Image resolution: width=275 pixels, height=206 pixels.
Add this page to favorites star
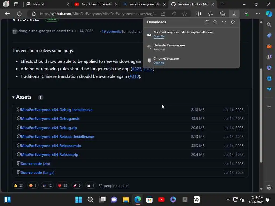click(x=184, y=14)
